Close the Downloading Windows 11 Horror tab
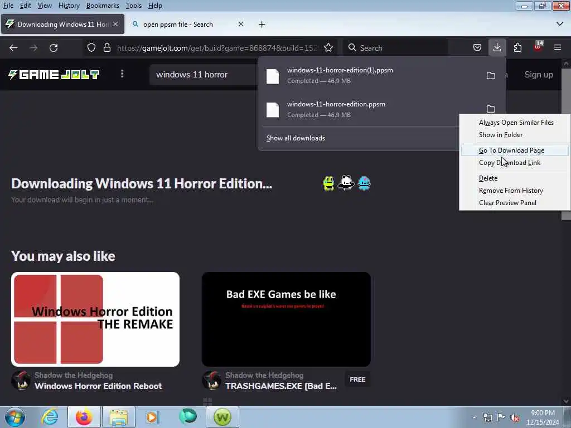The height and width of the screenshot is (428, 571). coord(115,24)
